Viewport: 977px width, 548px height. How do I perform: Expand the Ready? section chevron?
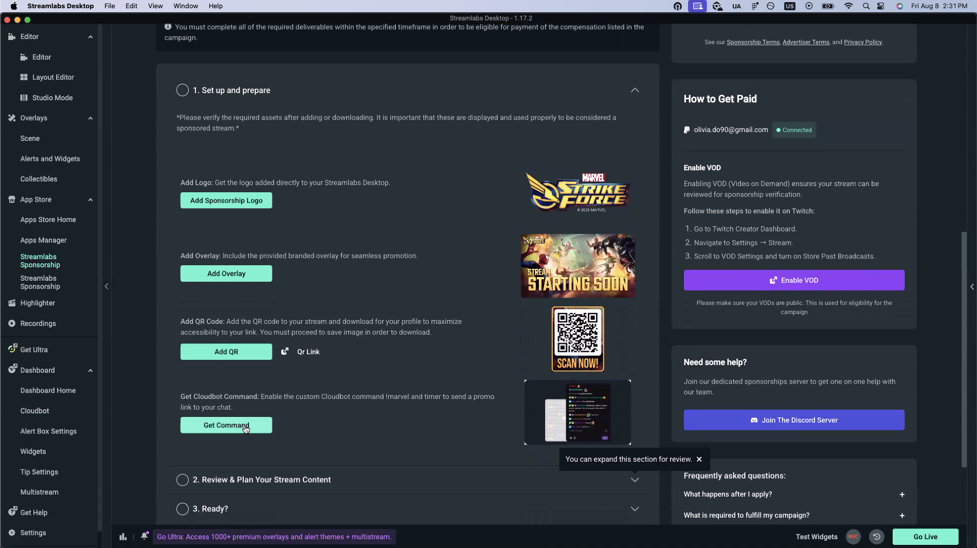[635, 509]
